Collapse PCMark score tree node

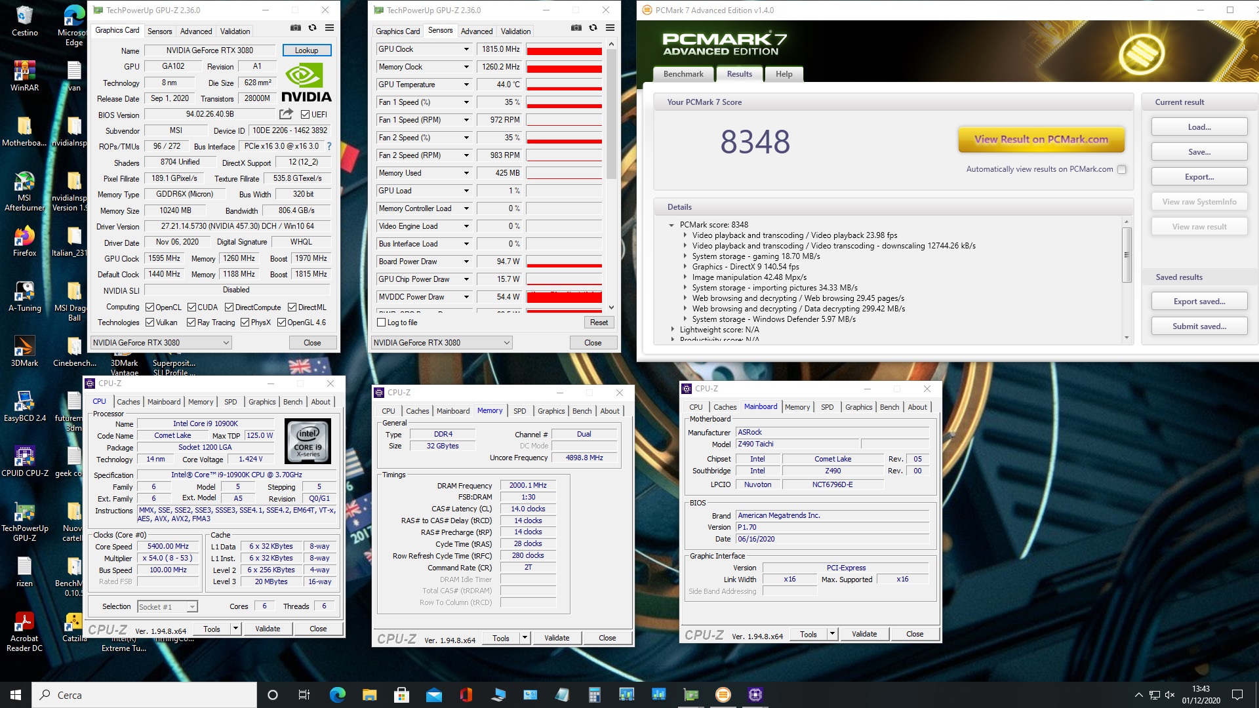(671, 225)
